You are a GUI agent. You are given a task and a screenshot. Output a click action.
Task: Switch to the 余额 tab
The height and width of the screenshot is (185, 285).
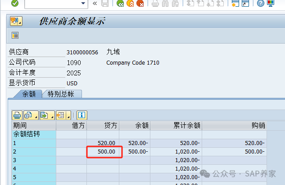[29, 94]
